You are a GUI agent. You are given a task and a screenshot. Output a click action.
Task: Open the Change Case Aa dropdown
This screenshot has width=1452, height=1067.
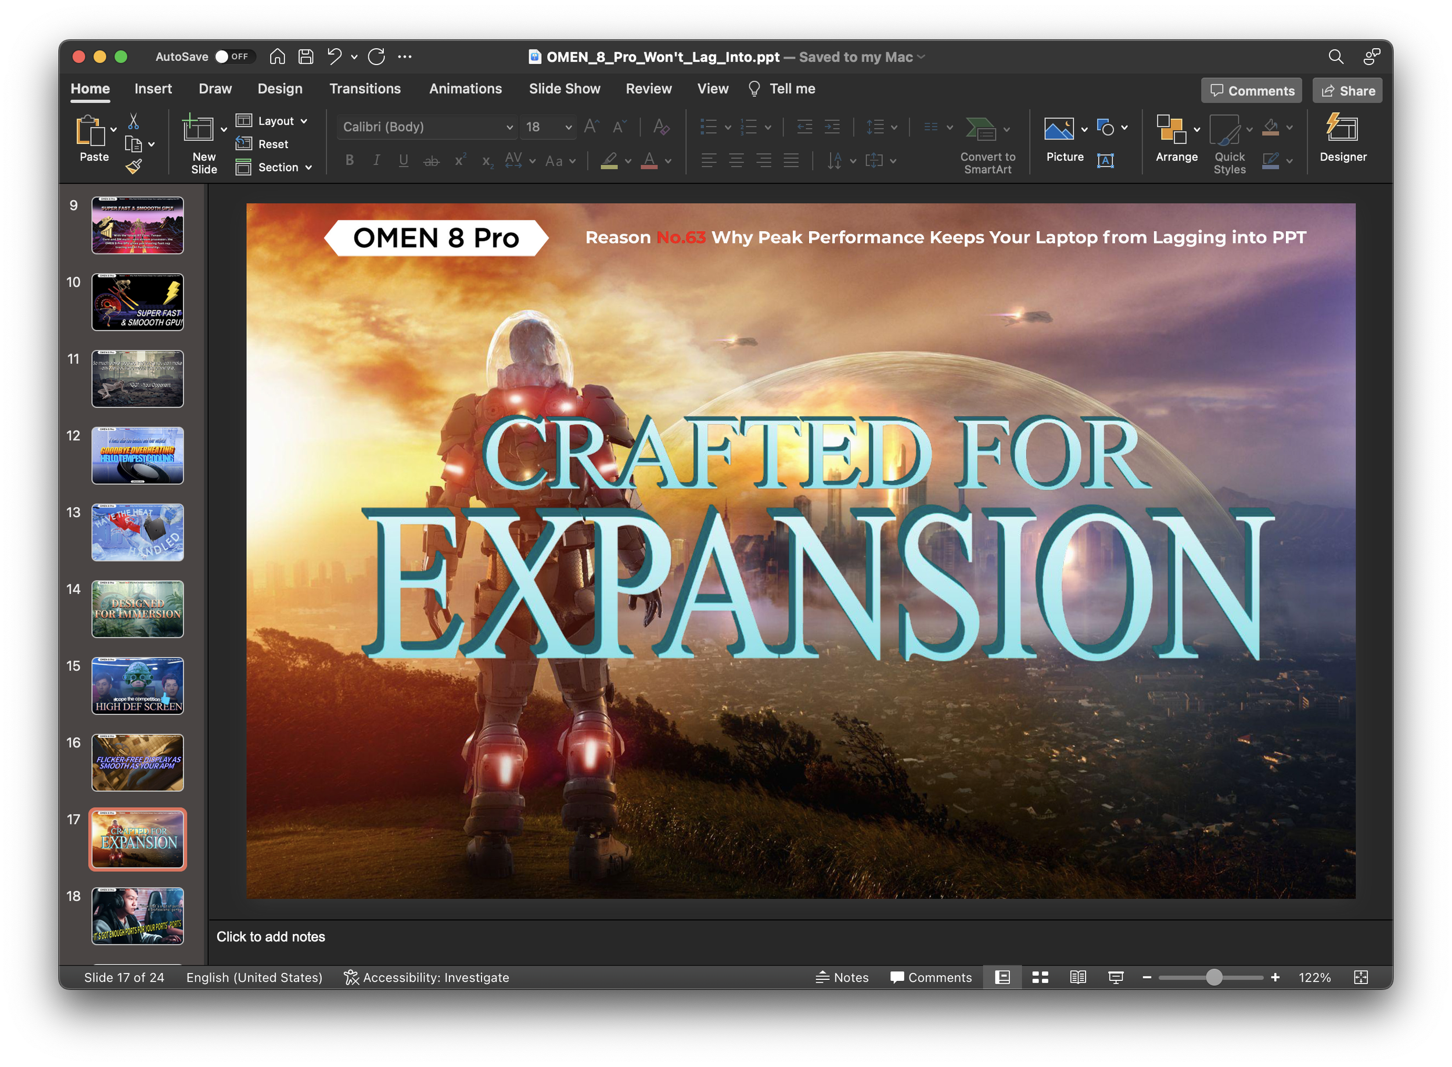(560, 161)
